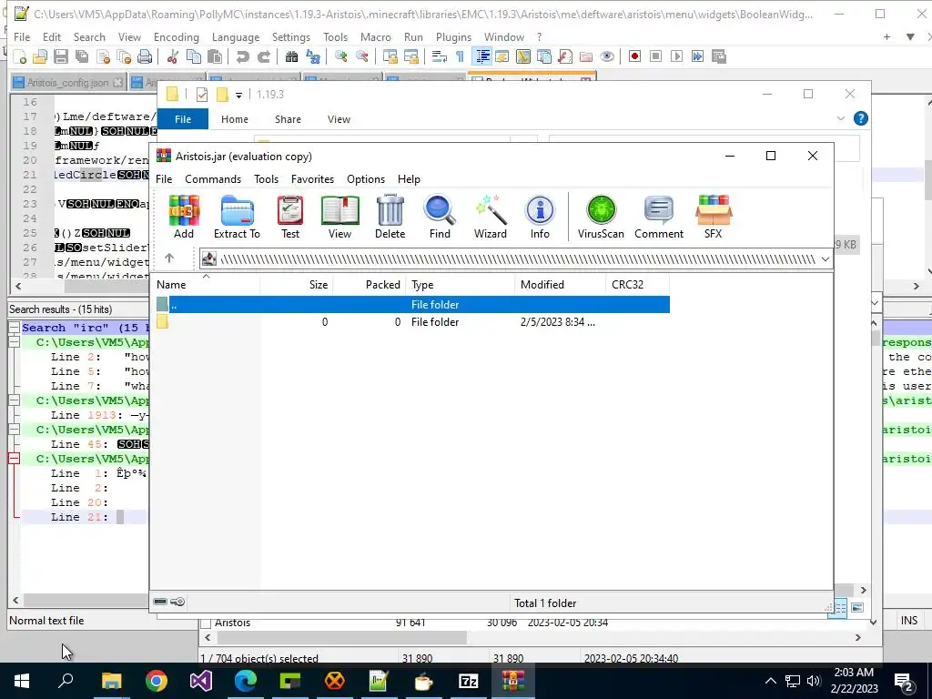Click Notepad++ Play macro icon
932x699 pixels.
point(676,56)
